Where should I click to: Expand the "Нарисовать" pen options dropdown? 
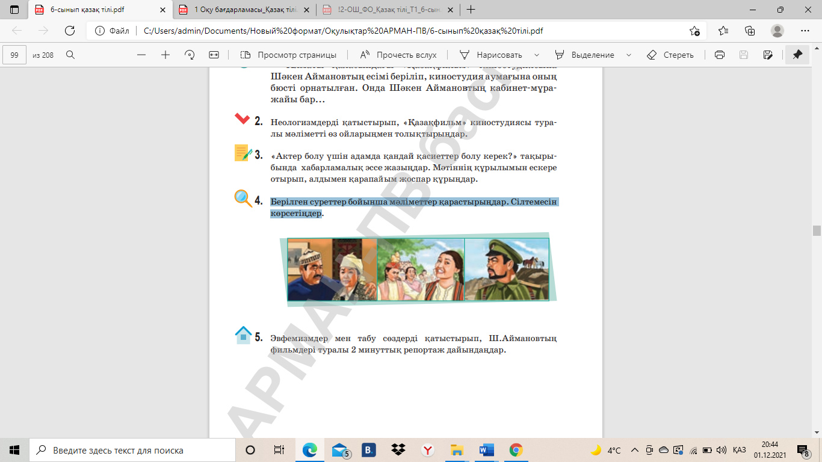coord(536,55)
